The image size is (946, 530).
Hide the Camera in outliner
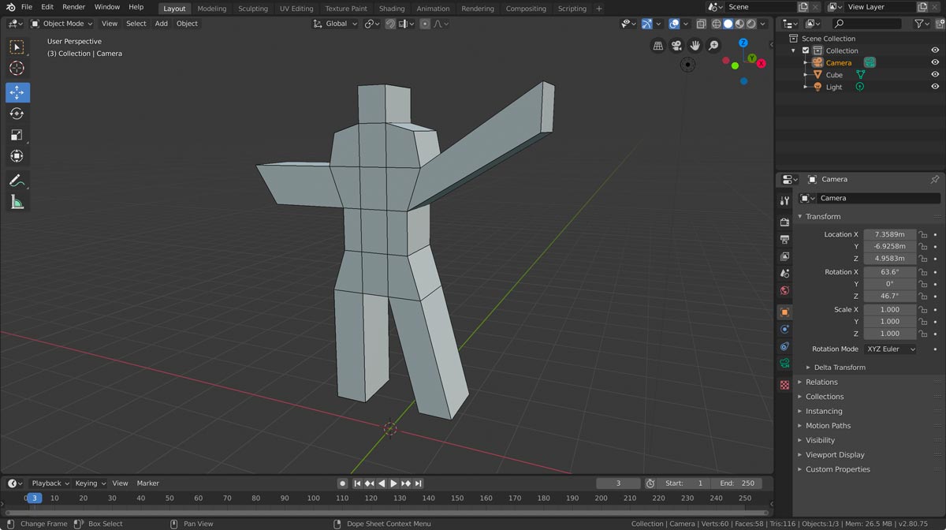point(935,63)
